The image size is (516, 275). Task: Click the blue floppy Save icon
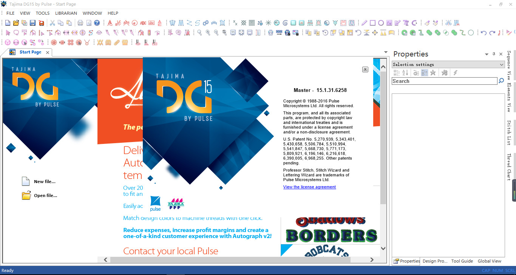tap(33, 23)
